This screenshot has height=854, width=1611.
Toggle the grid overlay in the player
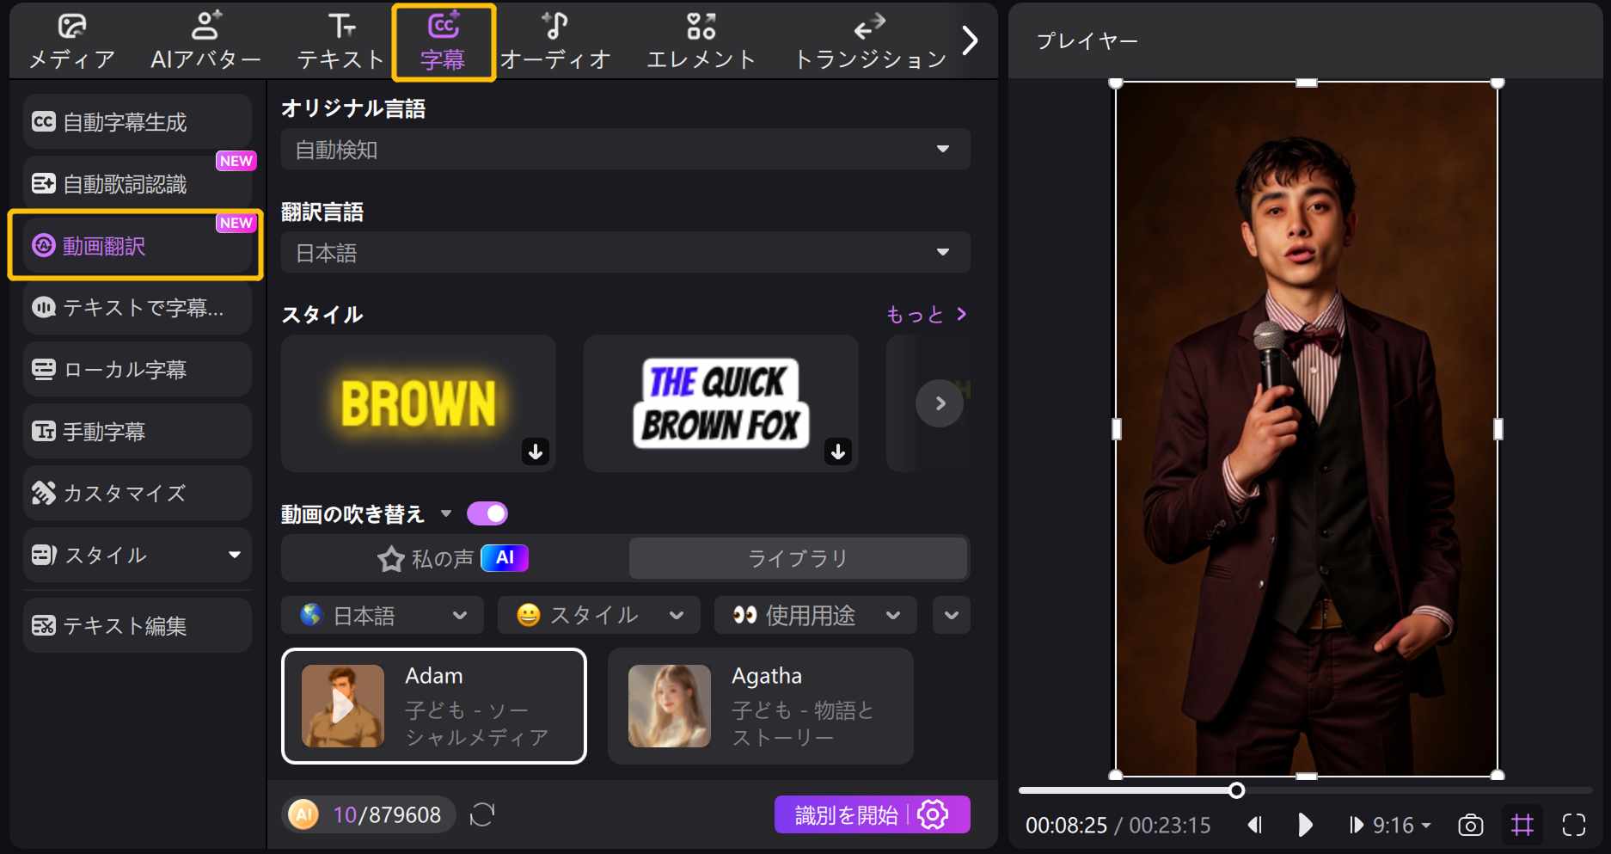[x=1522, y=825]
